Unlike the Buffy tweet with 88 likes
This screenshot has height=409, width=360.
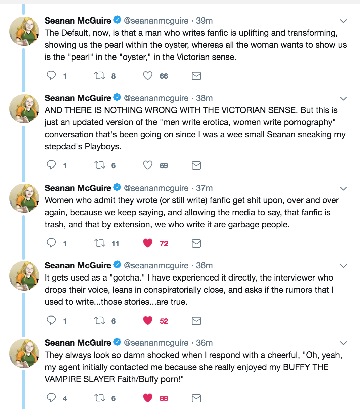coord(148,398)
